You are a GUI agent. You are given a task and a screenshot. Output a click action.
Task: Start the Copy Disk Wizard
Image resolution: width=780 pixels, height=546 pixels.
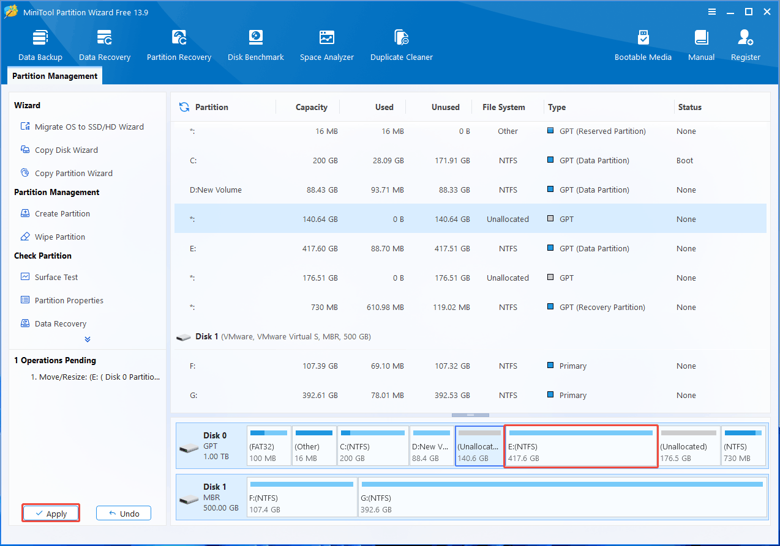click(59, 150)
